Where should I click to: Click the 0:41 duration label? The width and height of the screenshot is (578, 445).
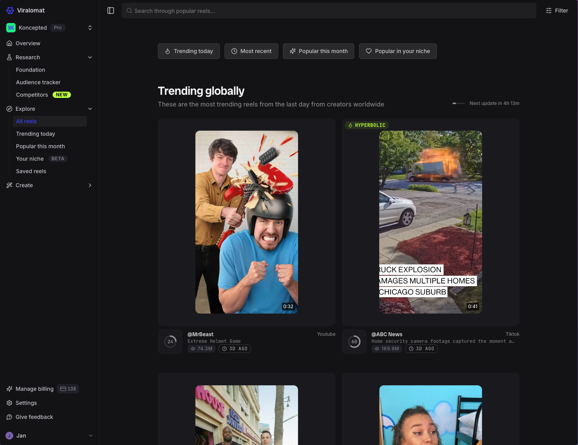pos(473,307)
